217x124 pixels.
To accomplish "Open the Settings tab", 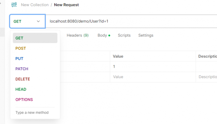I will point(146,35).
